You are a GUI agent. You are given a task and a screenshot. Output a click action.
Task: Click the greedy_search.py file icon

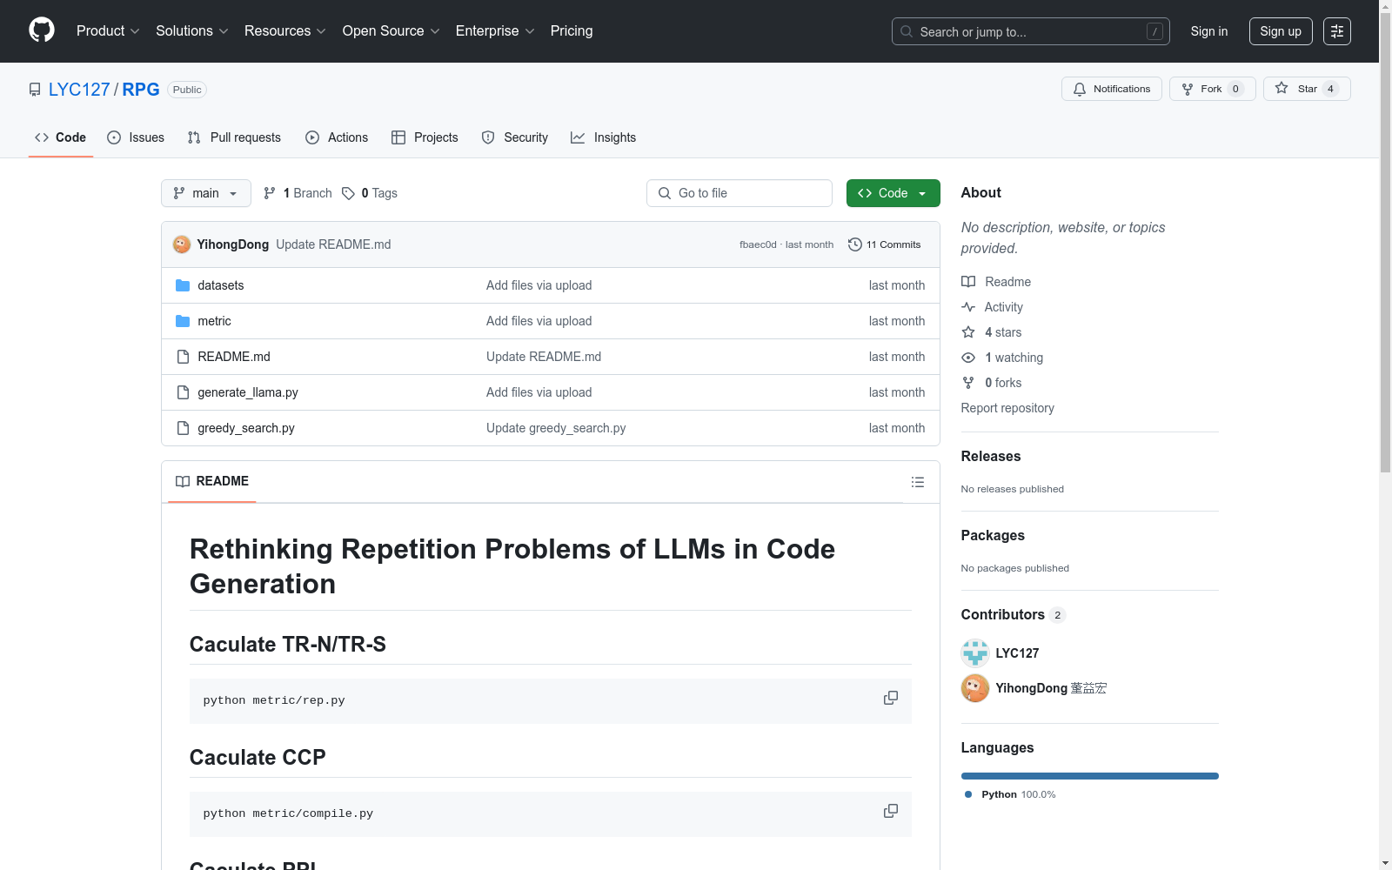pyautogui.click(x=183, y=428)
